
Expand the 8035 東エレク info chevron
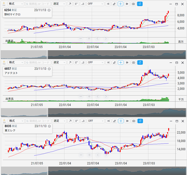pos(49,126)
